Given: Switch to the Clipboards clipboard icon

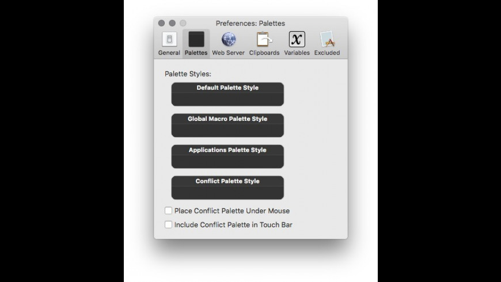Looking at the screenshot, I should click(264, 39).
